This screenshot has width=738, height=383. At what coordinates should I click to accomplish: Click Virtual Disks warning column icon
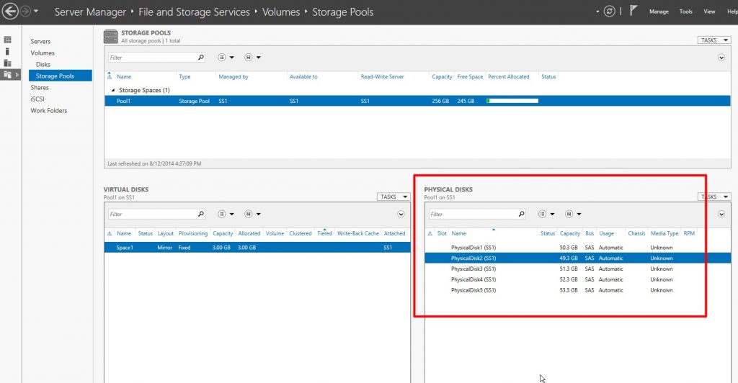pyautogui.click(x=110, y=233)
